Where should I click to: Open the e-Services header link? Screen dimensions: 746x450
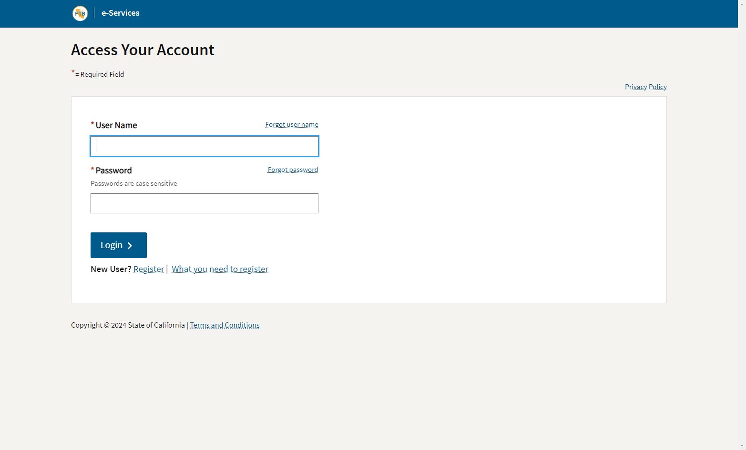[x=120, y=13]
